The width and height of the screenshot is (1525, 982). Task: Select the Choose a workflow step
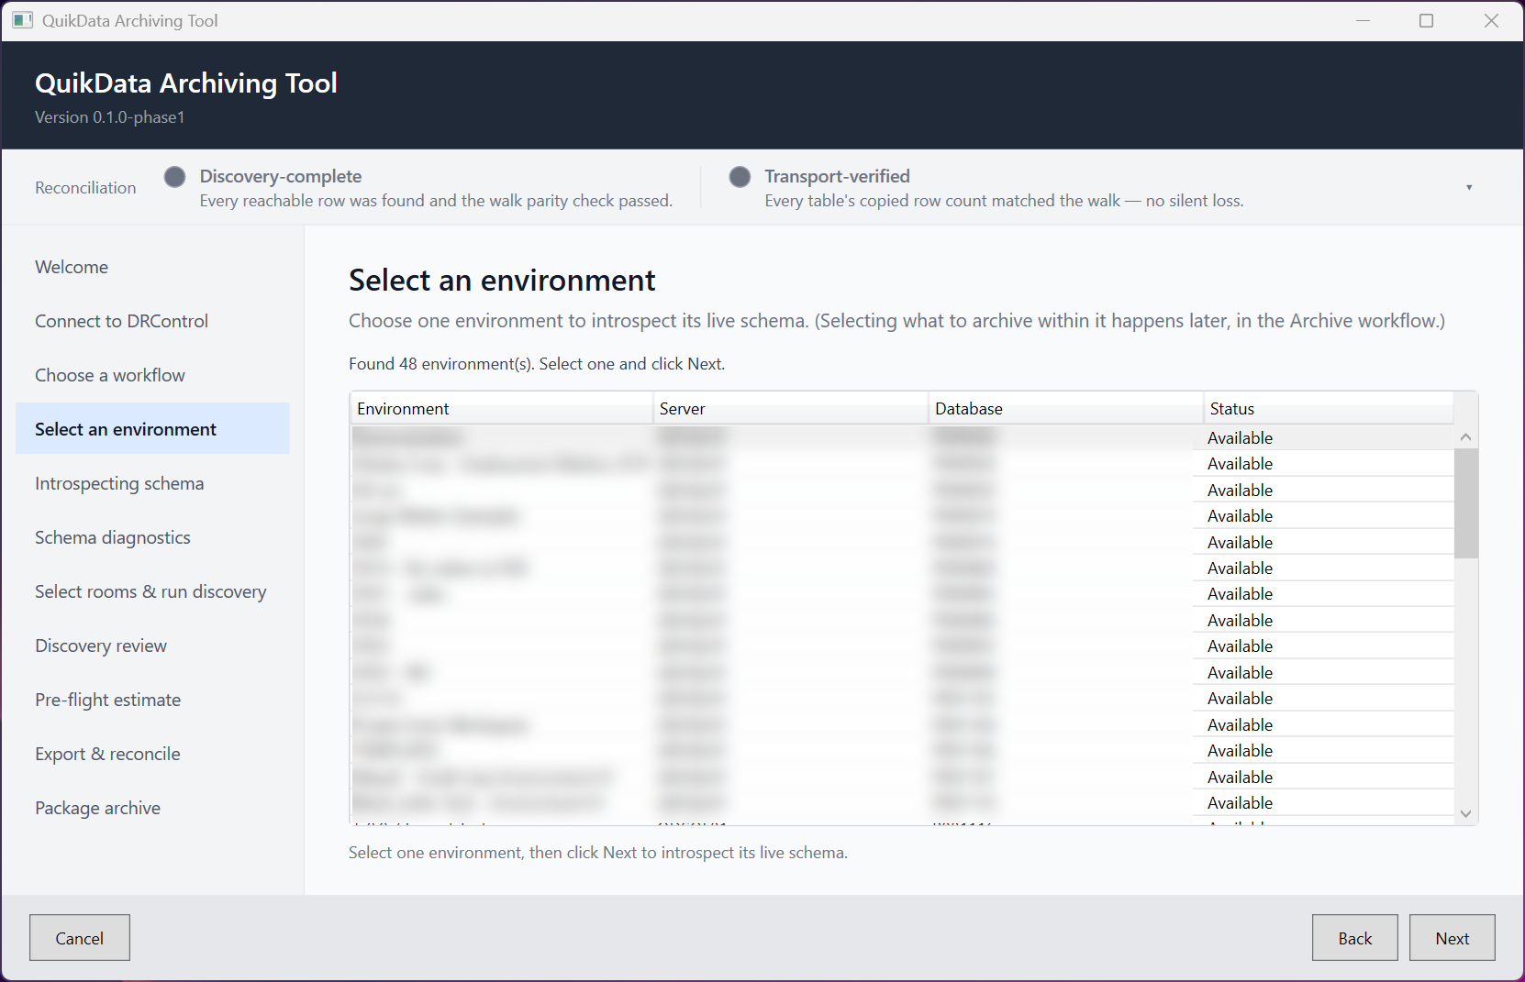[152, 375]
